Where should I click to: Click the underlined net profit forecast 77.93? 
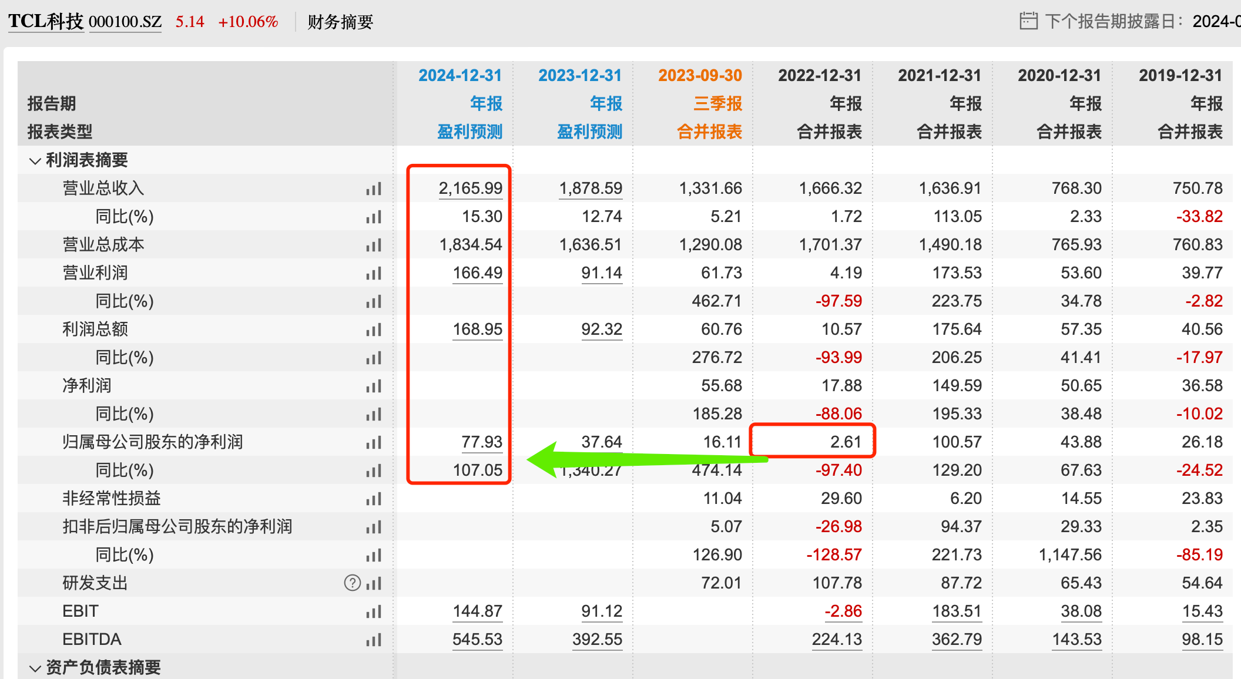(x=482, y=442)
